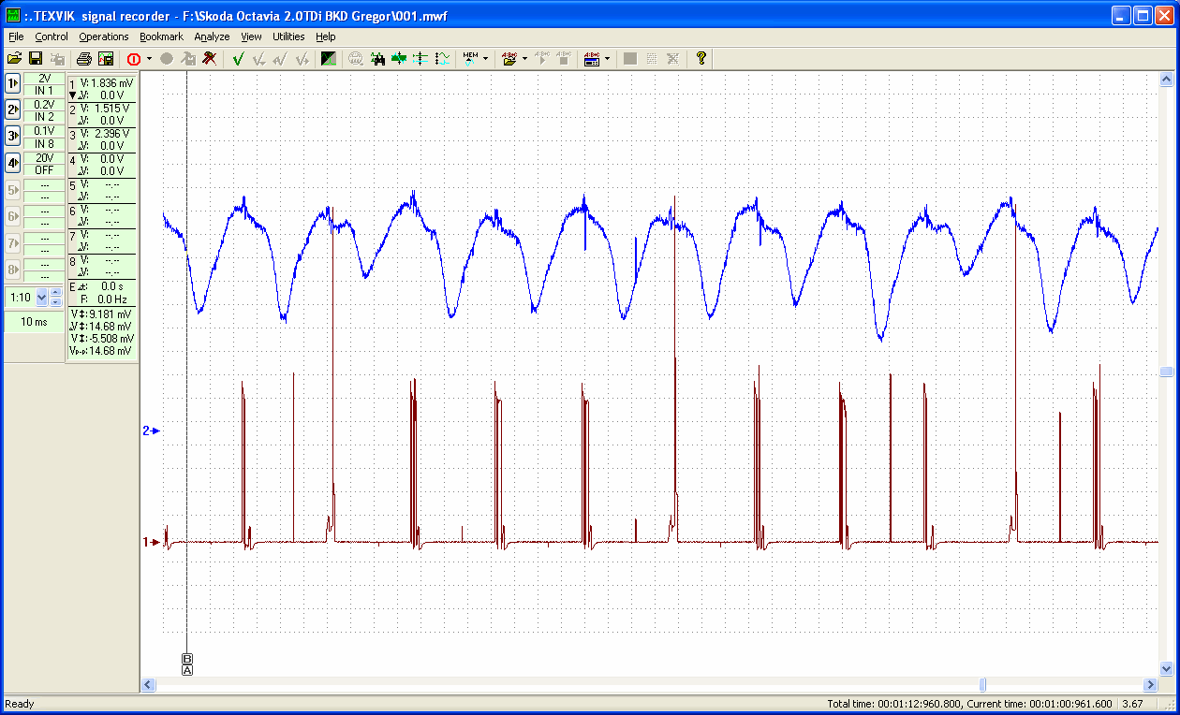Screen dimensions: 1180x715
Task: Click the waveform align cursors icon
Action: (443, 59)
